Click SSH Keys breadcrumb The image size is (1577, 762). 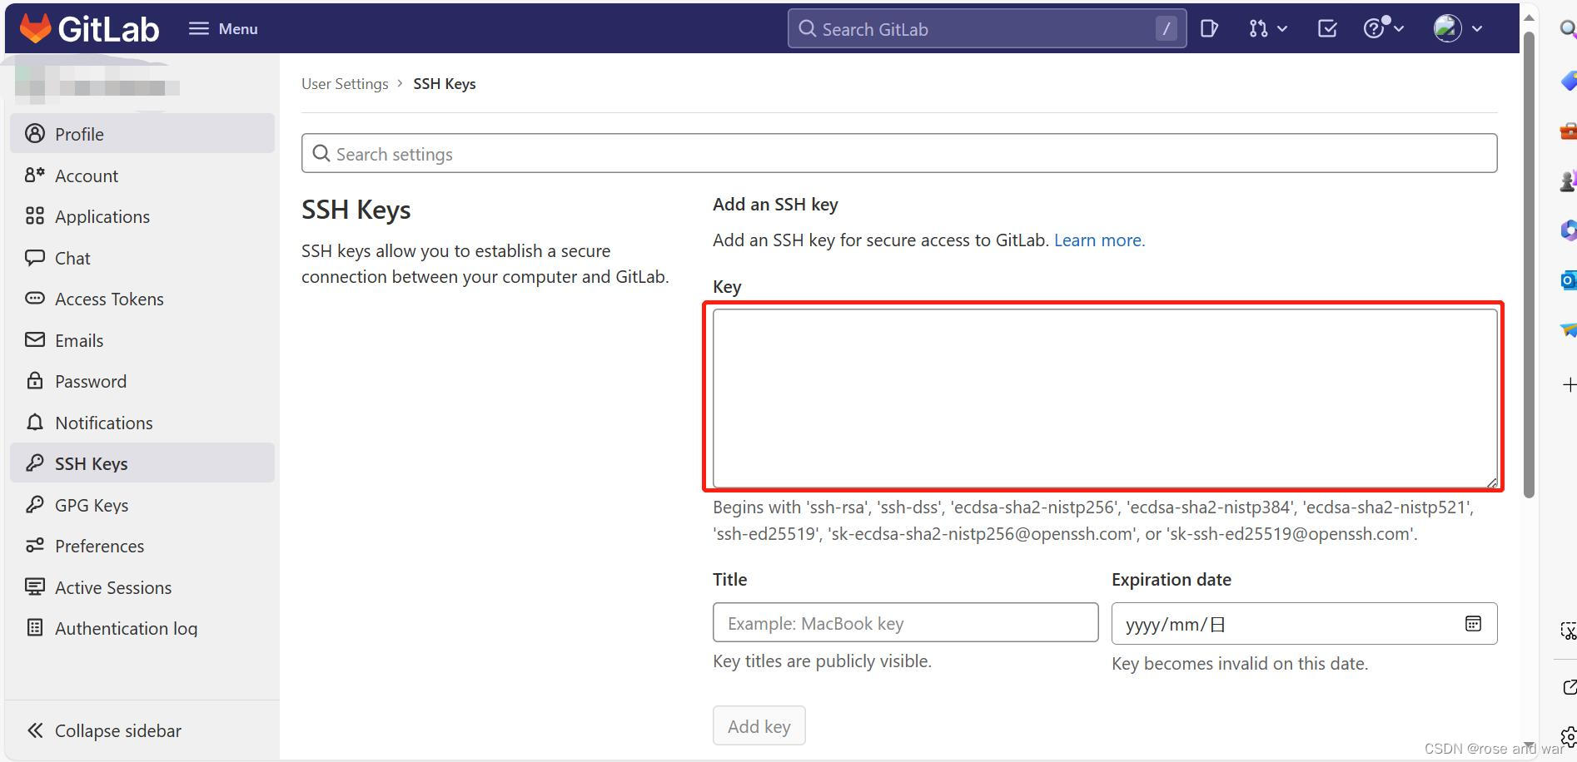tap(445, 83)
